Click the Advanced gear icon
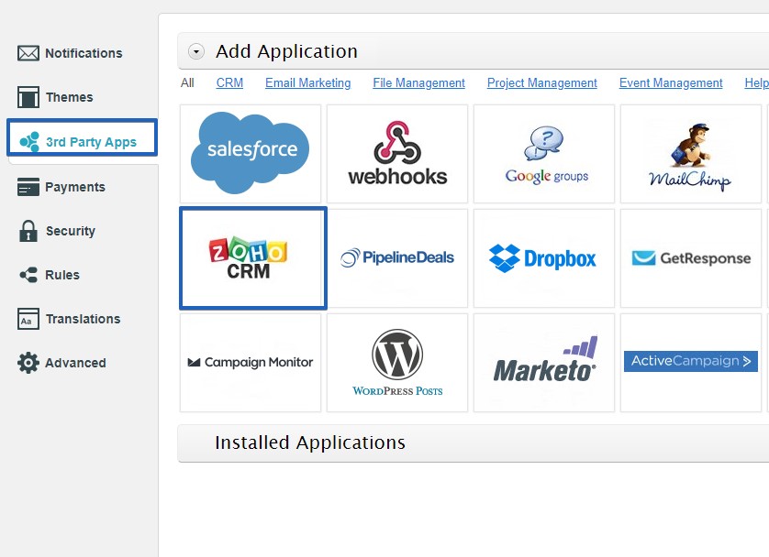This screenshot has height=557, width=769. [x=28, y=363]
